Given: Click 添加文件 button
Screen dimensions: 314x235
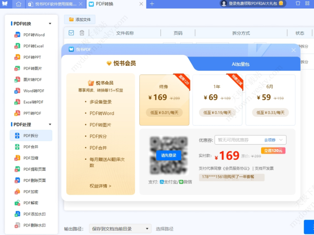Looking at the screenshot, I should pos(80,19).
